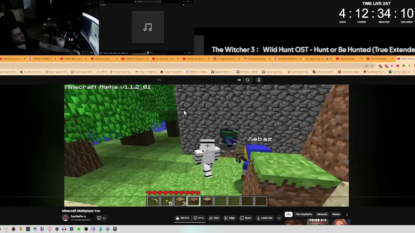This screenshot has height=233, width=415.
Task: Click the bookmark star icon in address bar
Action: (372, 66)
